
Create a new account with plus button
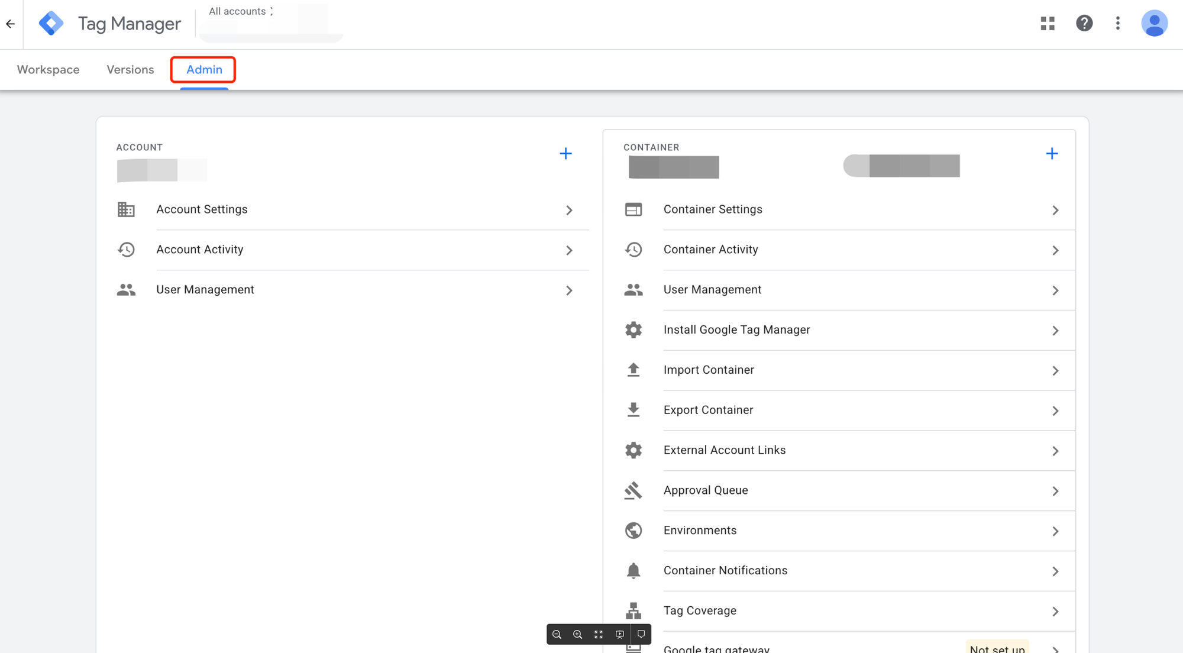coord(565,154)
